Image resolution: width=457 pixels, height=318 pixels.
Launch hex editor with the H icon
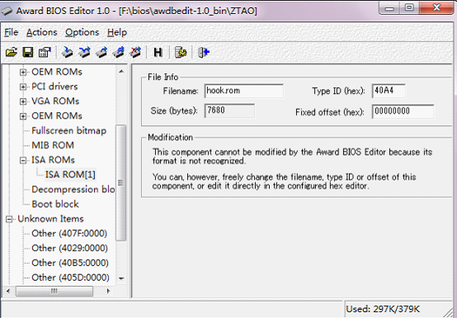(158, 53)
